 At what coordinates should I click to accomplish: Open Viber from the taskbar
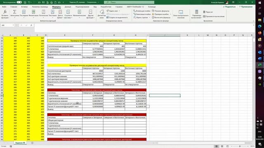pos(259,72)
